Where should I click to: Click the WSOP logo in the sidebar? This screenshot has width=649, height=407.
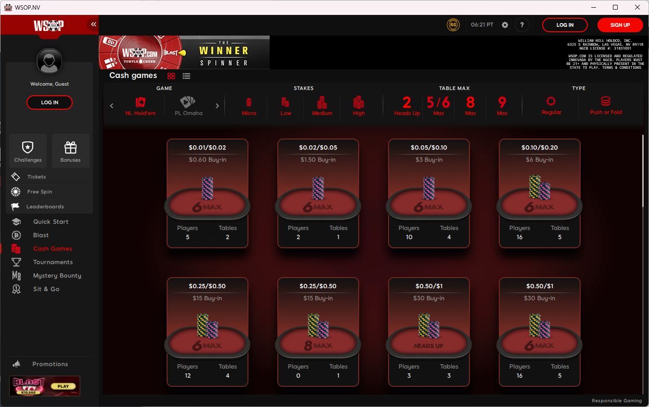pyautogui.click(x=48, y=25)
